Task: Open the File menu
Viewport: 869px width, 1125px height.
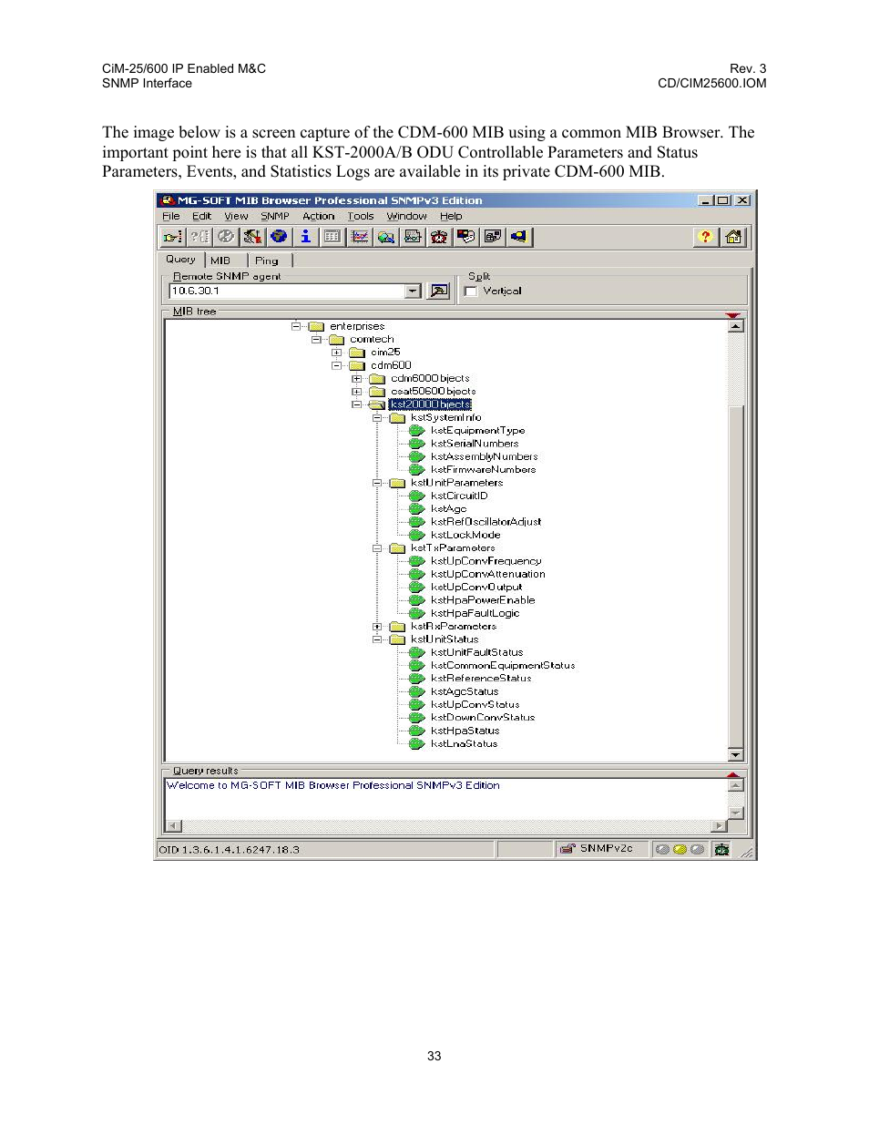Action: click(171, 217)
